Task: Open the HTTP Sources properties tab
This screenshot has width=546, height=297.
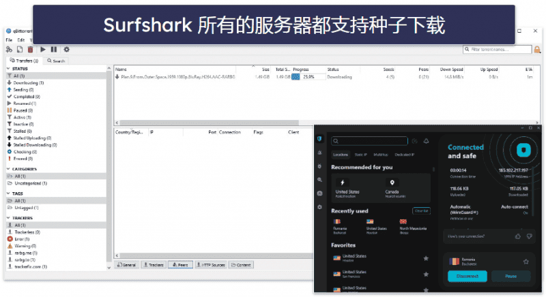Action: click(x=211, y=265)
